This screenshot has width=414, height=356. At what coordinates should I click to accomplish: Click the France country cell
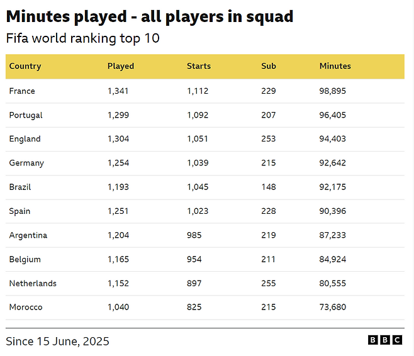click(x=22, y=91)
